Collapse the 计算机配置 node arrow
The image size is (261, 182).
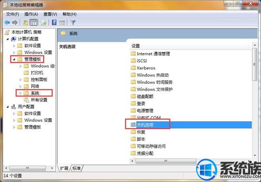tap(8, 39)
